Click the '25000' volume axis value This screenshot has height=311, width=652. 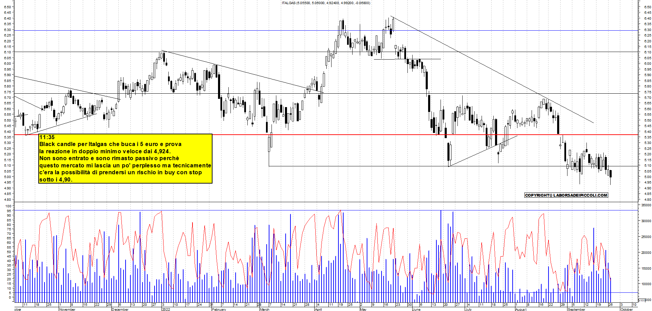coord(646,237)
